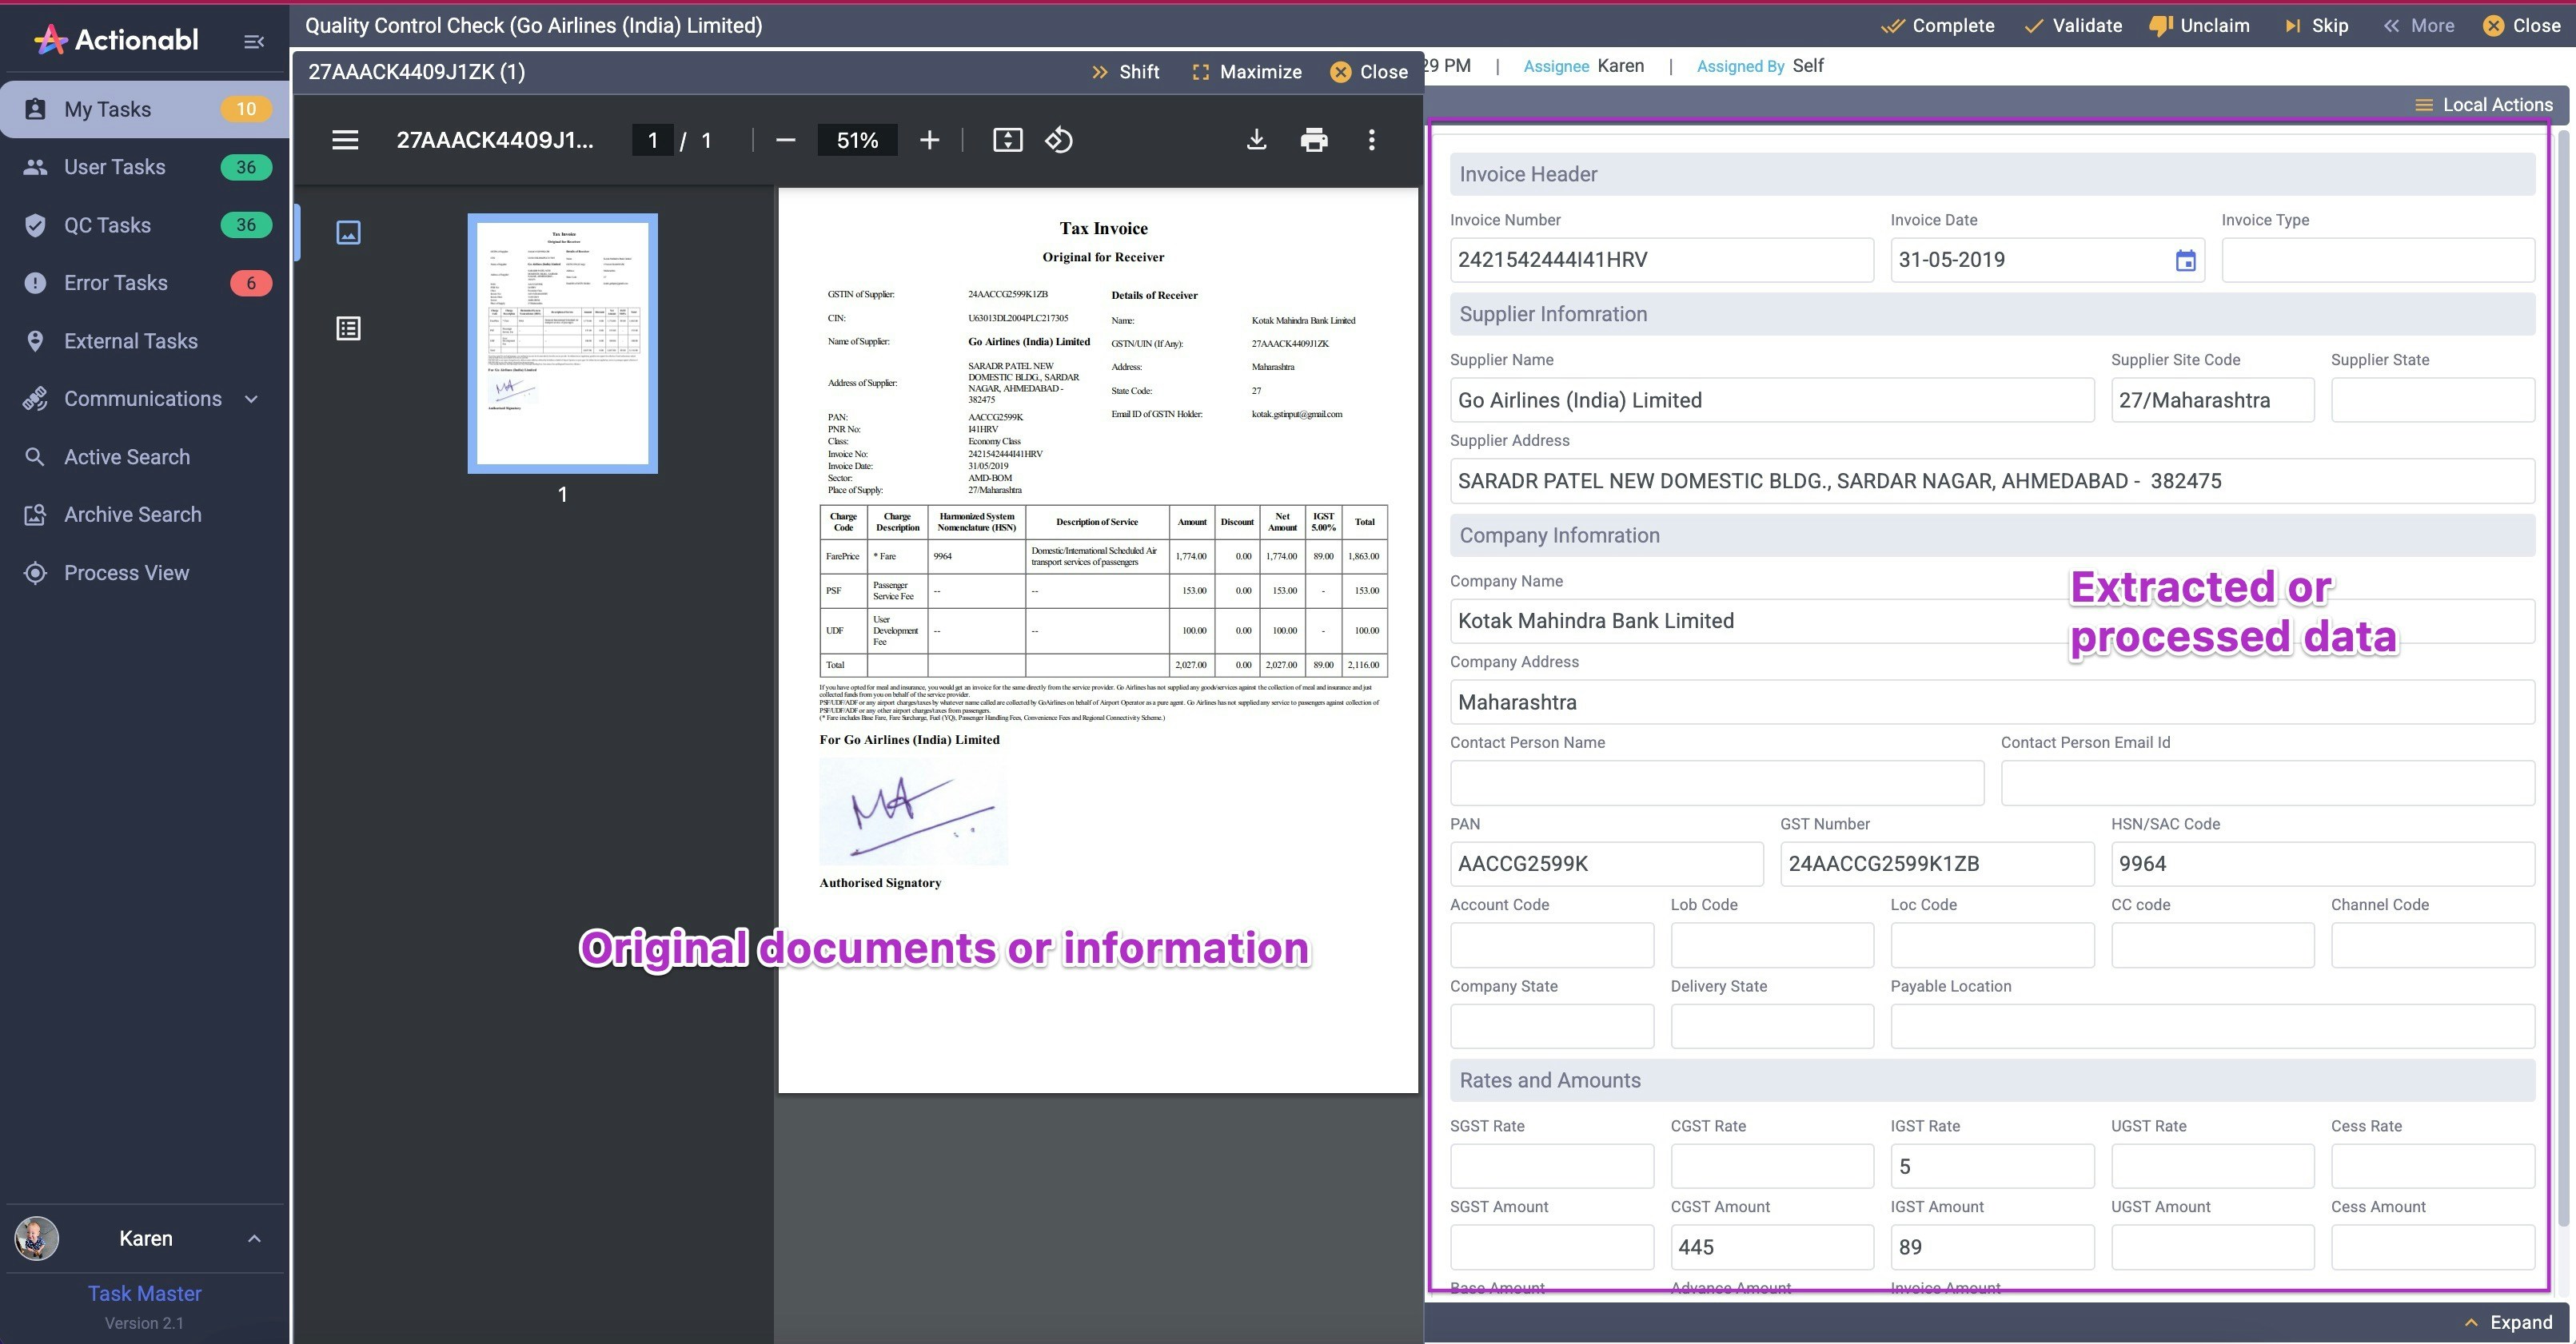Skip the current task
This screenshot has width=2576, height=1344.
(x=2316, y=26)
